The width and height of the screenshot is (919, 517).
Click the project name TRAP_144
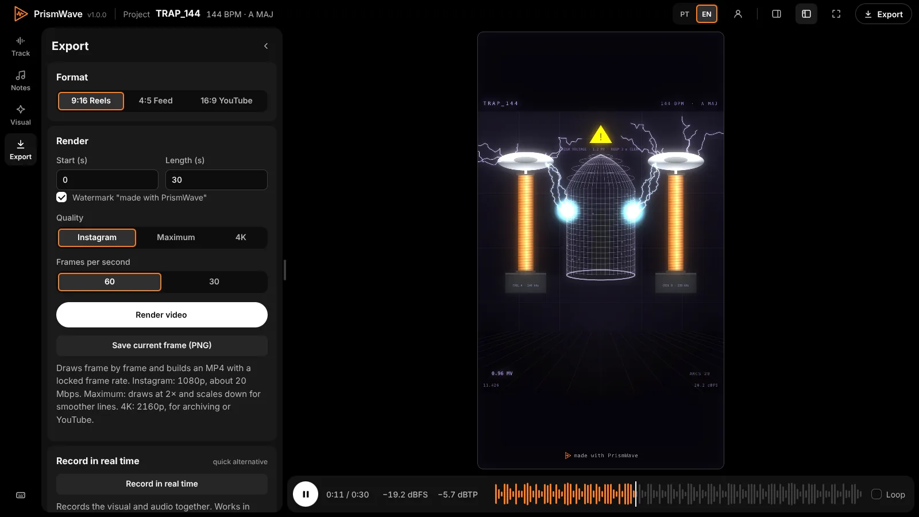[x=178, y=14]
